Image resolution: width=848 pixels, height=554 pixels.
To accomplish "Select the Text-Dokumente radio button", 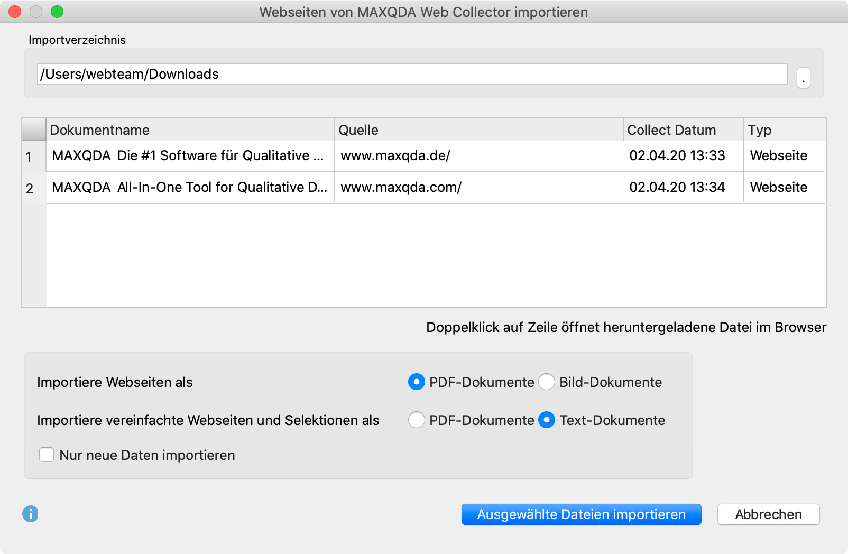I will click(x=547, y=420).
